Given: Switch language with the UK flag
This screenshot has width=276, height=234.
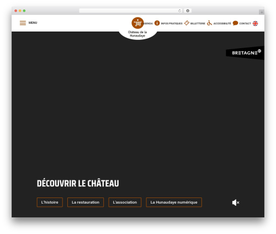Looking at the screenshot, I should point(256,23).
